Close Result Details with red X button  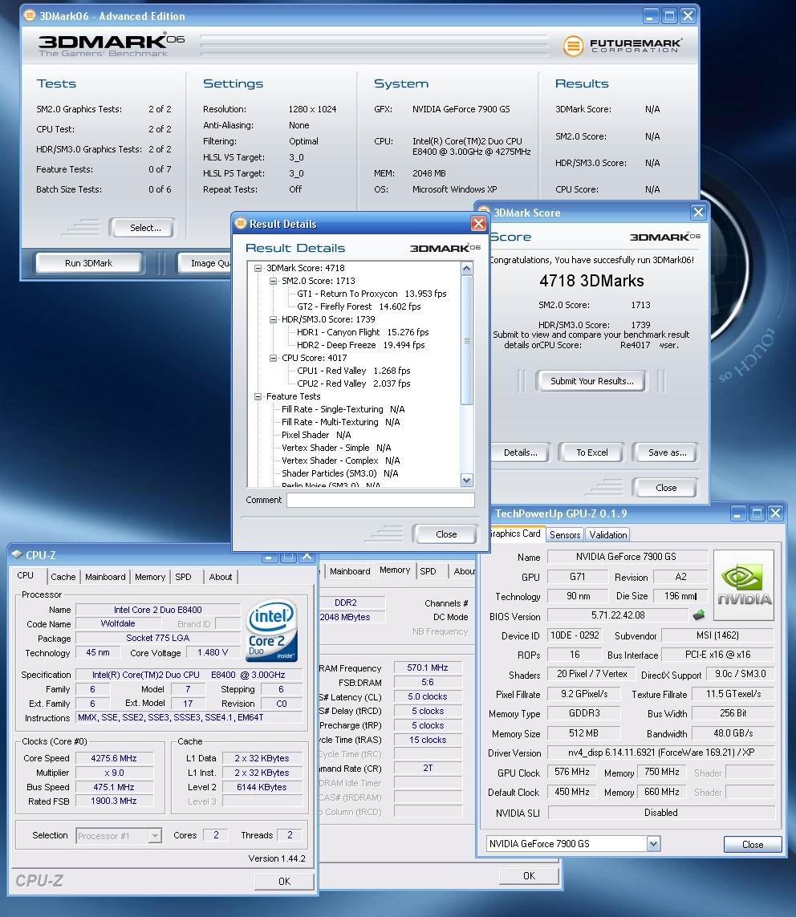pyautogui.click(x=478, y=223)
